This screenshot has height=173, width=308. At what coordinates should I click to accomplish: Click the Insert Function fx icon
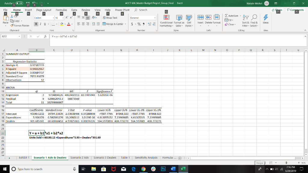[x=45, y=36]
